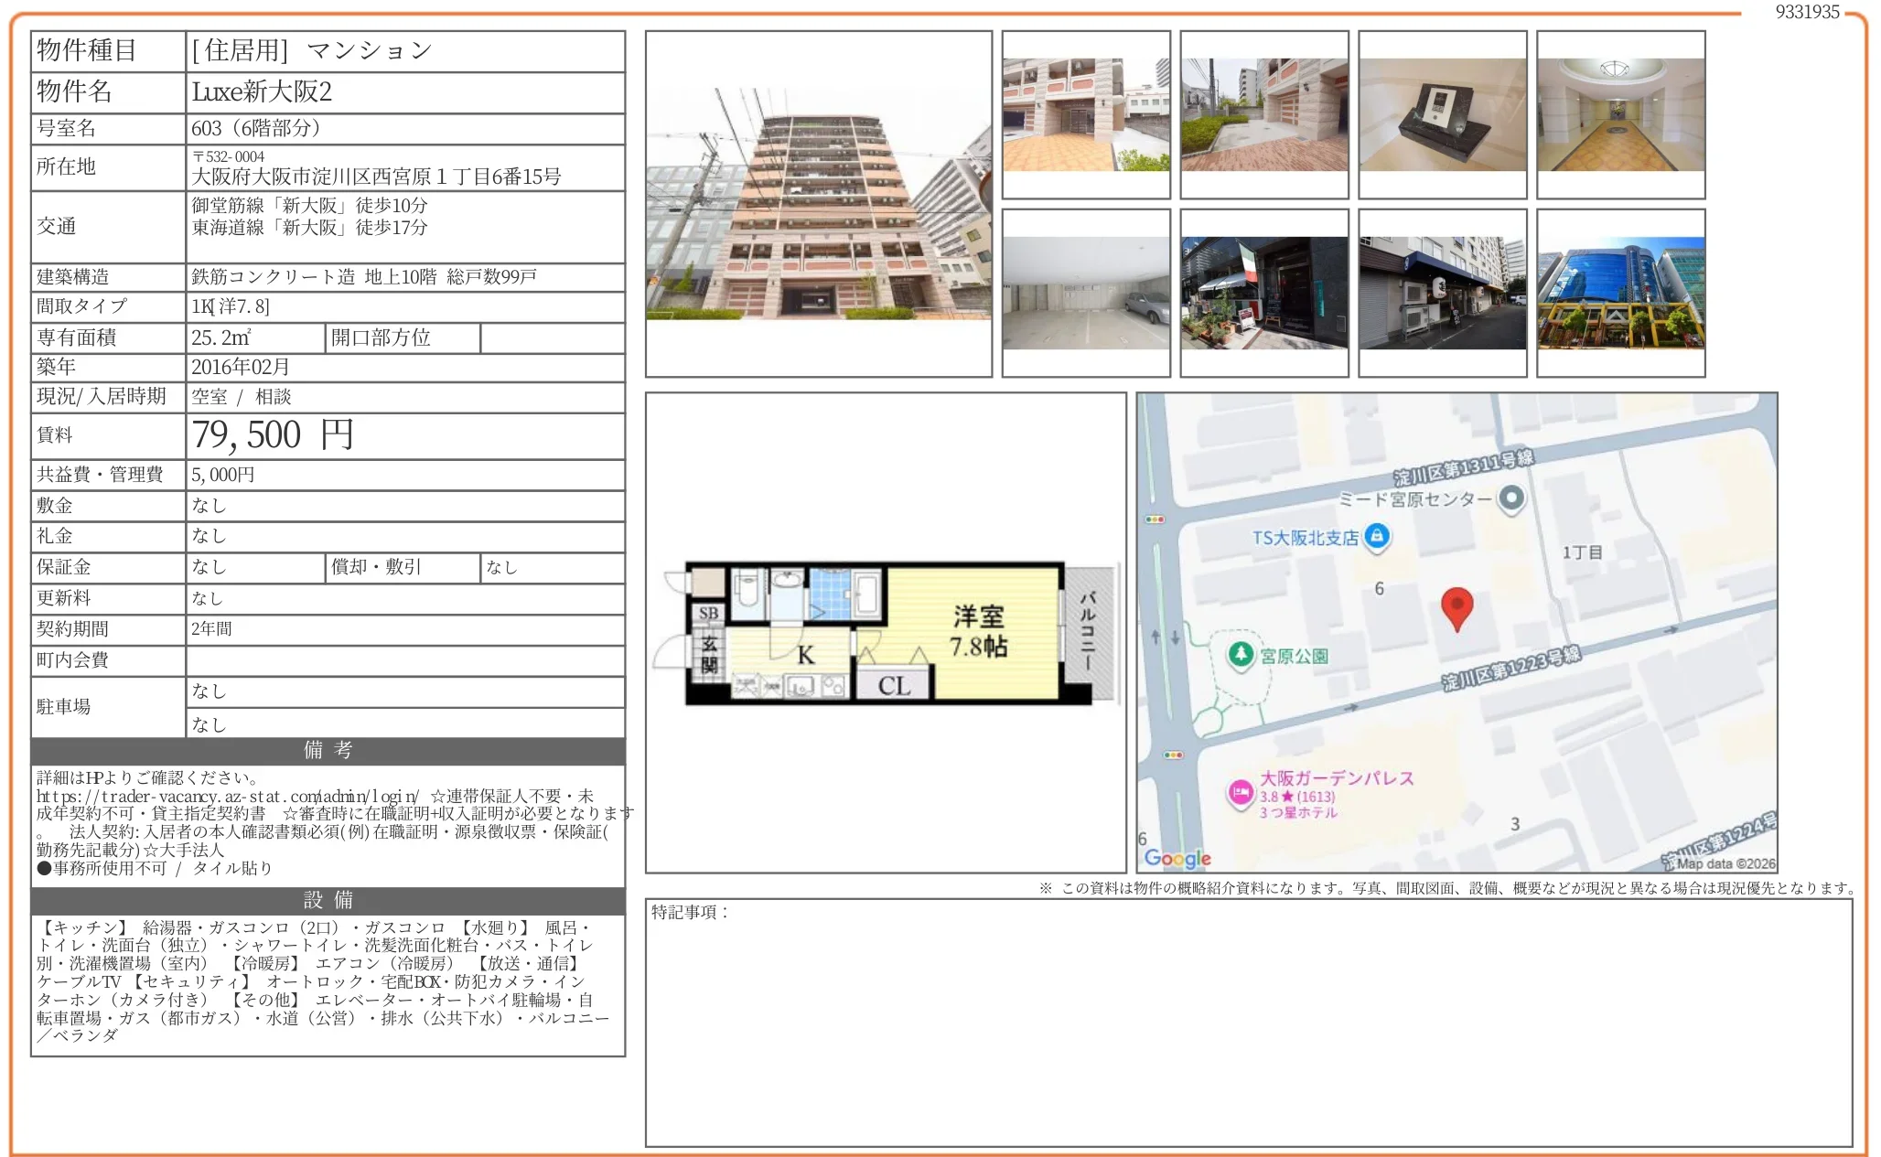Click the ミード宮原センター gray map marker
1881x1157 pixels.
(x=1511, y=498)
